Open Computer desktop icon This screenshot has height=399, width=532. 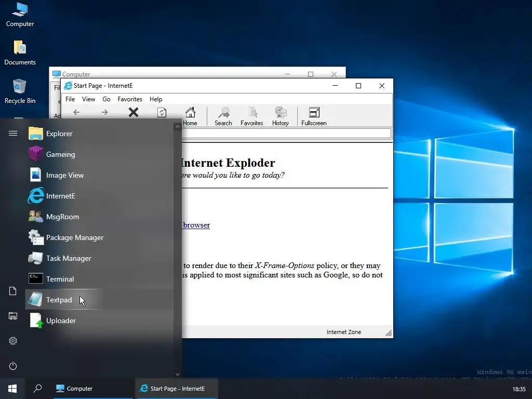(x=20, y=15)
